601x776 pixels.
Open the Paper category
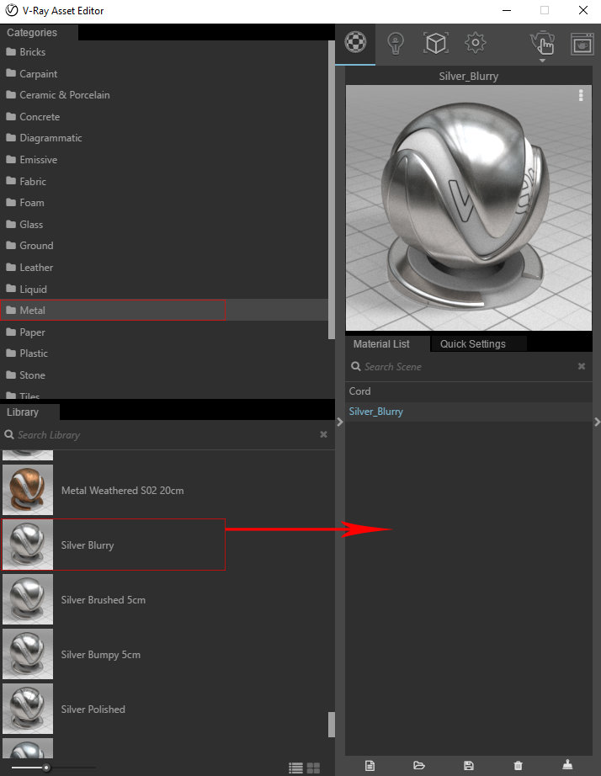163,332
